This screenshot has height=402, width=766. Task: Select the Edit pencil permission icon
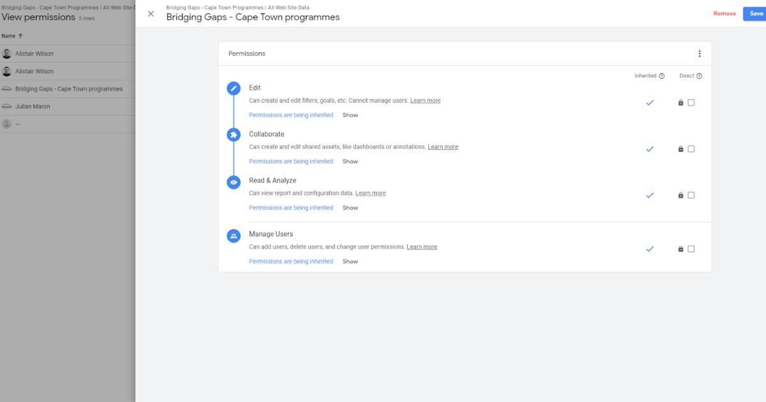pyautogui.click(x=232, y=89)
